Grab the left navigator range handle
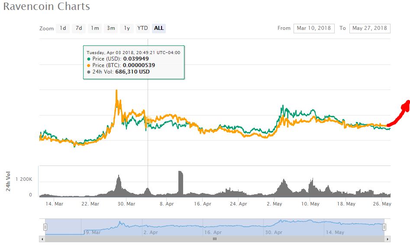The width and height of the screenshot is (410, 247). tap(45, 227)
